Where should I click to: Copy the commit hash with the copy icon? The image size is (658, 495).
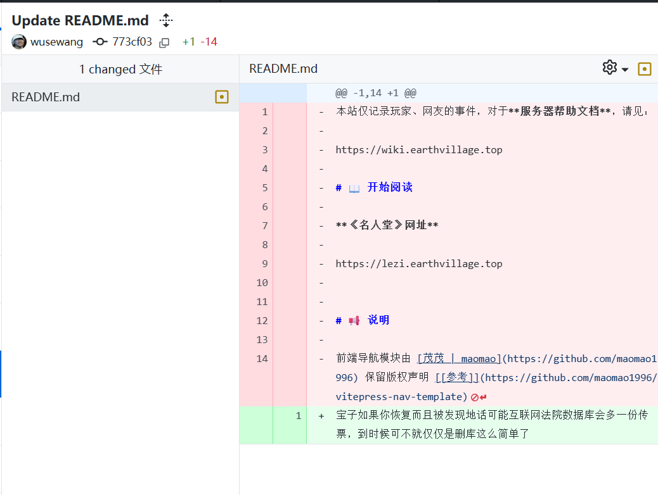[164, 42]
